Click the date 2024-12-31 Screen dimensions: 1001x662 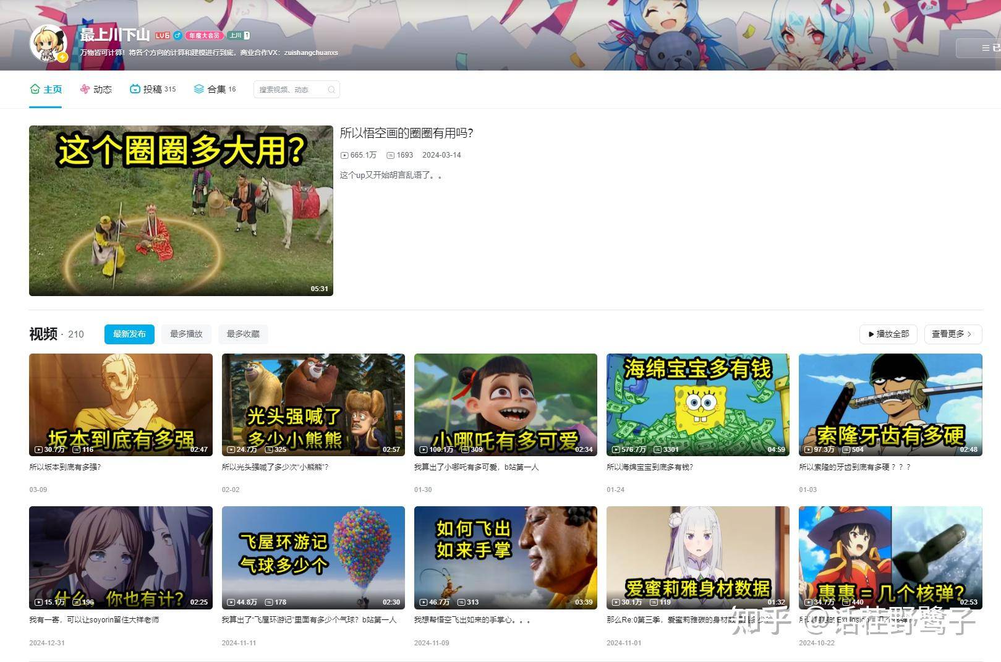47,643
